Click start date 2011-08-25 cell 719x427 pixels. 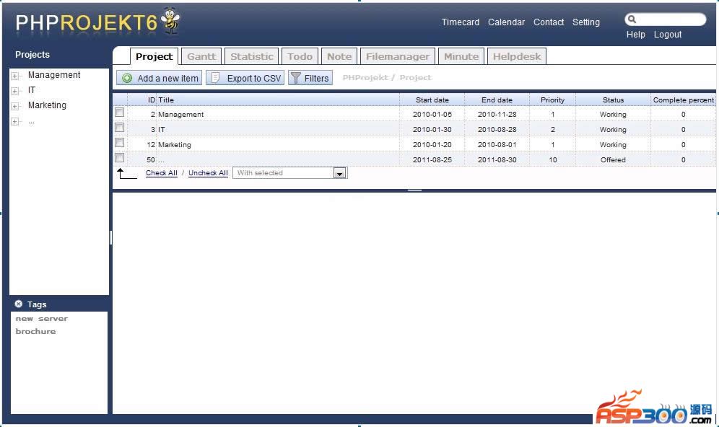point(432,159)
